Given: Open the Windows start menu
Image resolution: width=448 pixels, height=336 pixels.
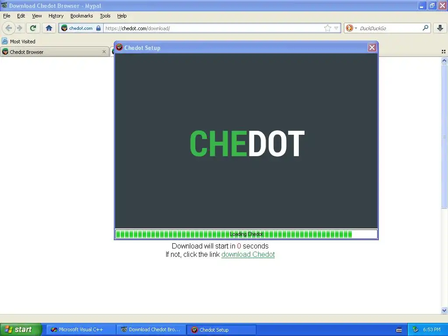Looking at the screenshot, I should tap(21, 329).
